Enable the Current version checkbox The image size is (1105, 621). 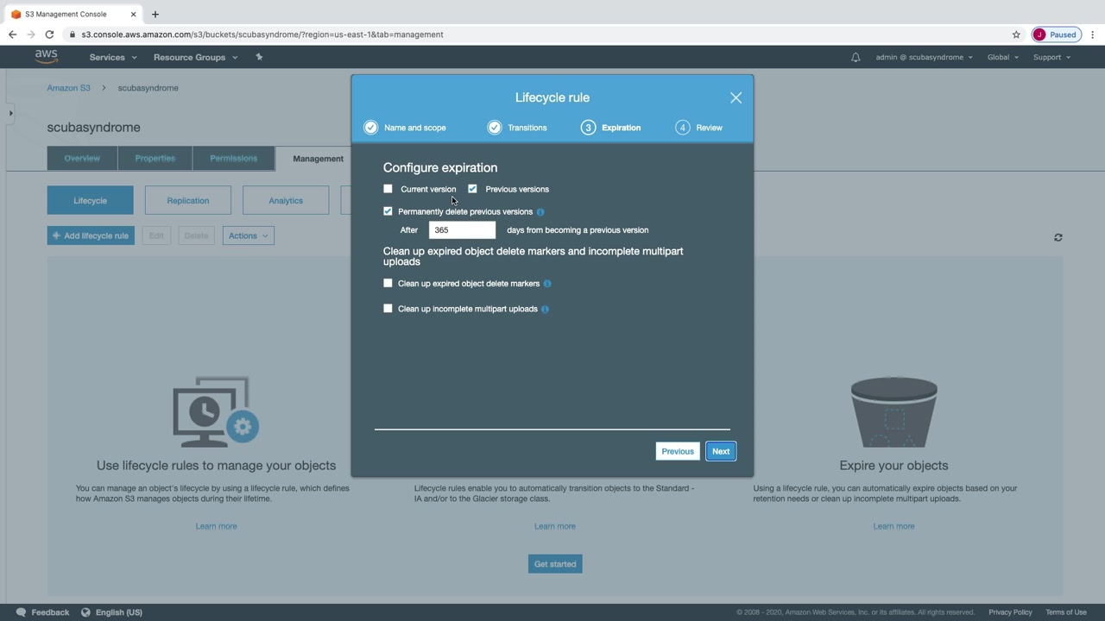point(388,189)
